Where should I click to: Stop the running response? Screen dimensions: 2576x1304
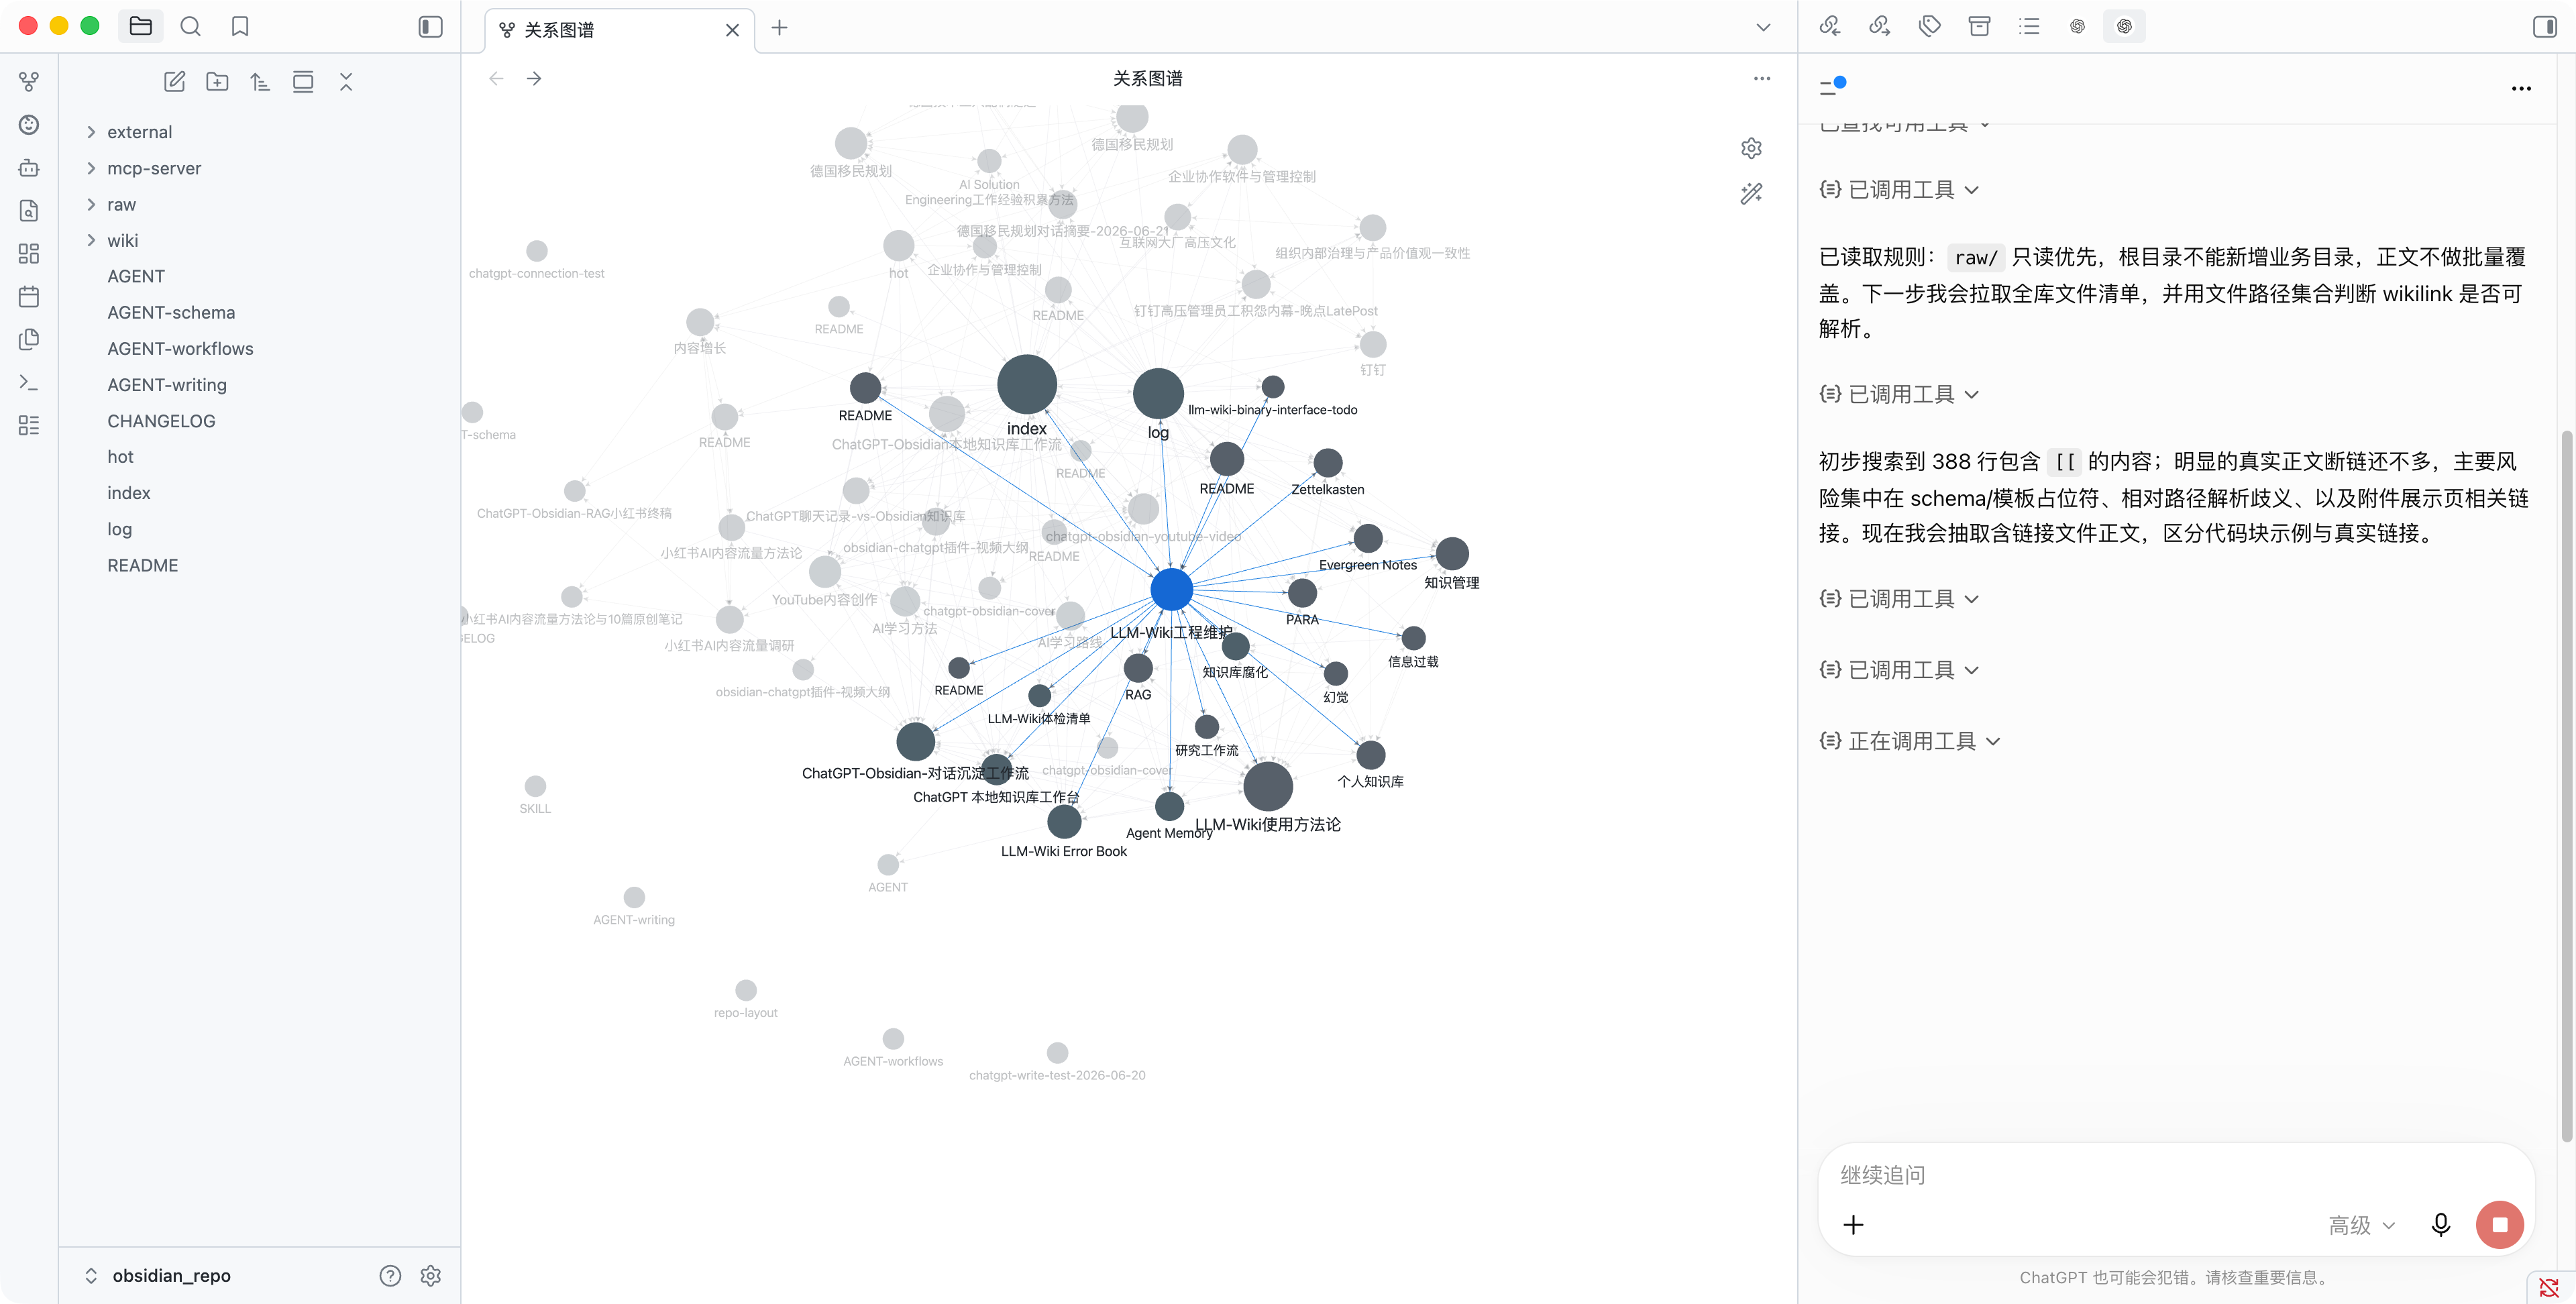click(x=2499, y=1225)
